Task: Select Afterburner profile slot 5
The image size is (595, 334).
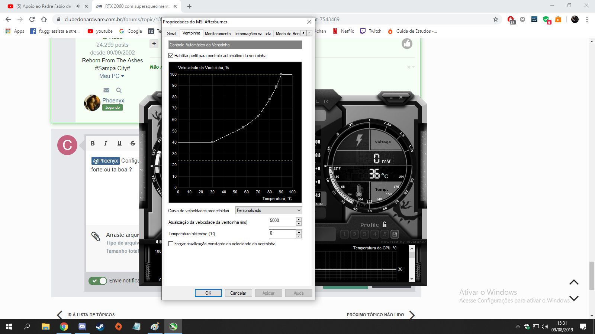Action: click(385, 234)
